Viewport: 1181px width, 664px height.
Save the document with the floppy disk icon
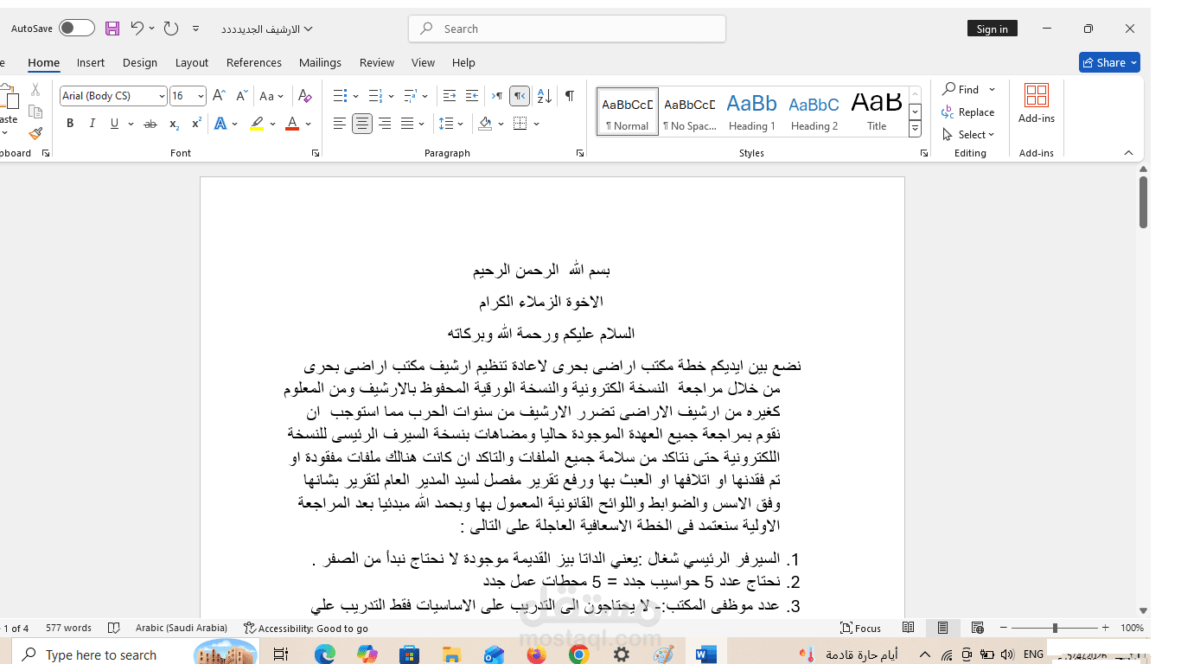[112, 29]
